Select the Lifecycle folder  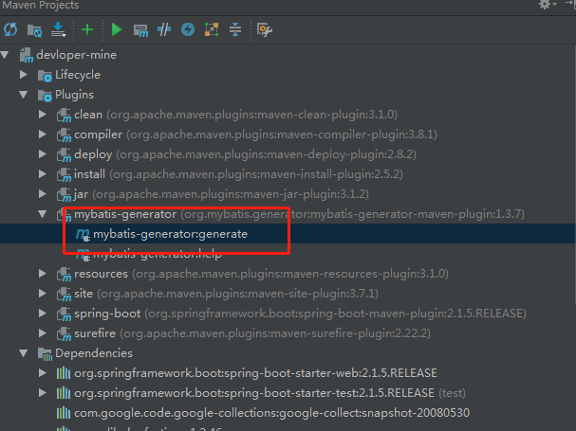(x=78, y=75)
